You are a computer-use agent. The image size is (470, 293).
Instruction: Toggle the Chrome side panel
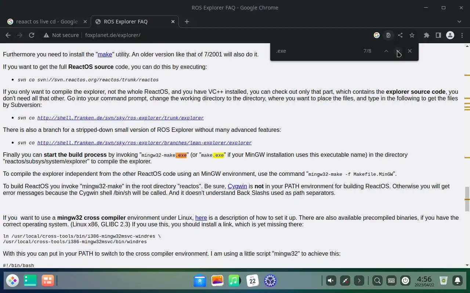pos(438,35)
